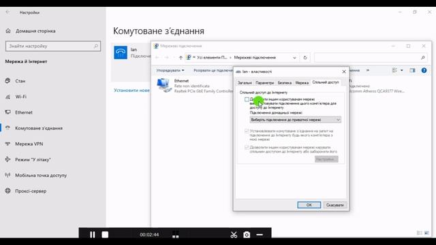The height and width of the screenshot is (245, 436).
Task: Click Розірвати це підключення toolbar command
Action: tap(213, 71)
